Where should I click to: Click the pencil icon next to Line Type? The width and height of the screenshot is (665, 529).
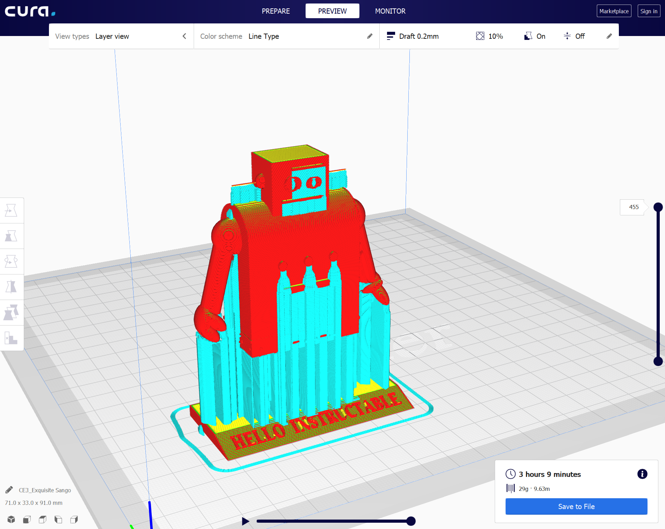click(x=370, y=36)
